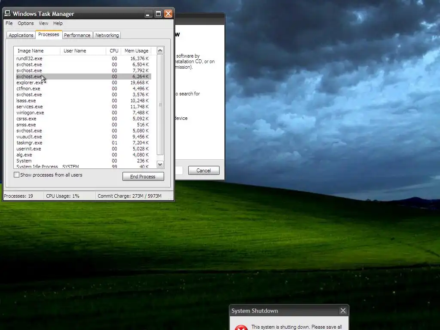The width and height of the screenshot is (440, 330).
Task: Click the Commit Charge status bar entry
Action: coord(130,196)
